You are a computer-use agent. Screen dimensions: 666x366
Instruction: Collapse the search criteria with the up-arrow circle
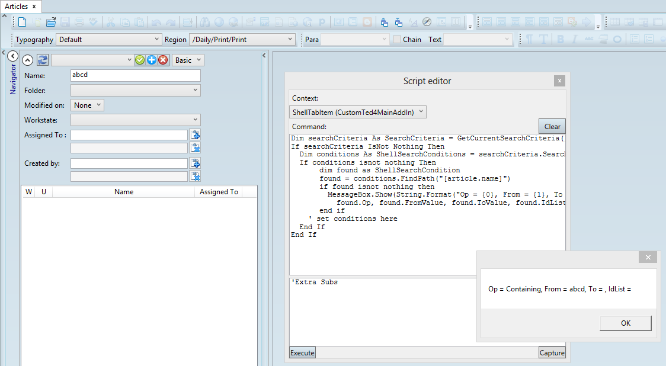[x=27, y=60]
